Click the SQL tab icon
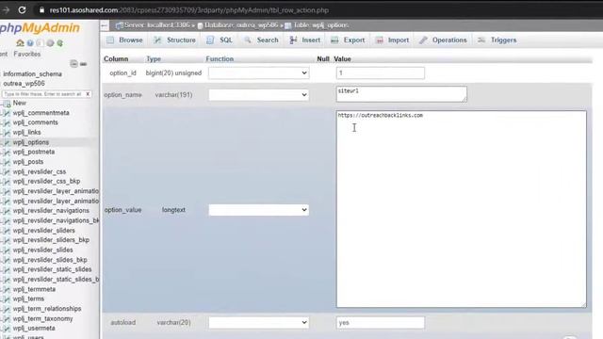 210,40
